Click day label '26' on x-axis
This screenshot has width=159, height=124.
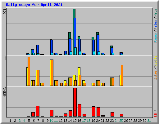tap(126, 121)
